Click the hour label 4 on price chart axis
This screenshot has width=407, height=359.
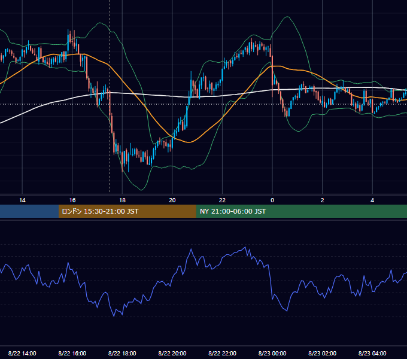372,200
